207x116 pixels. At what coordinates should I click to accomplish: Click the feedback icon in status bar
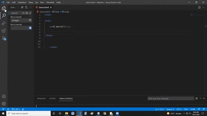pos(199,109)
